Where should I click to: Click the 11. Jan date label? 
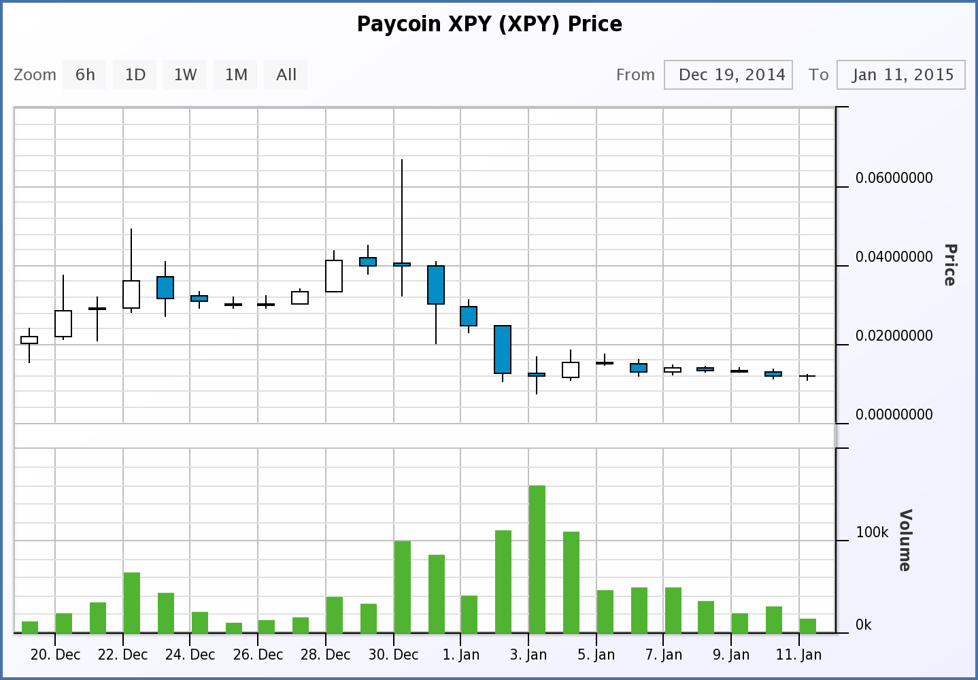[798, 655]
